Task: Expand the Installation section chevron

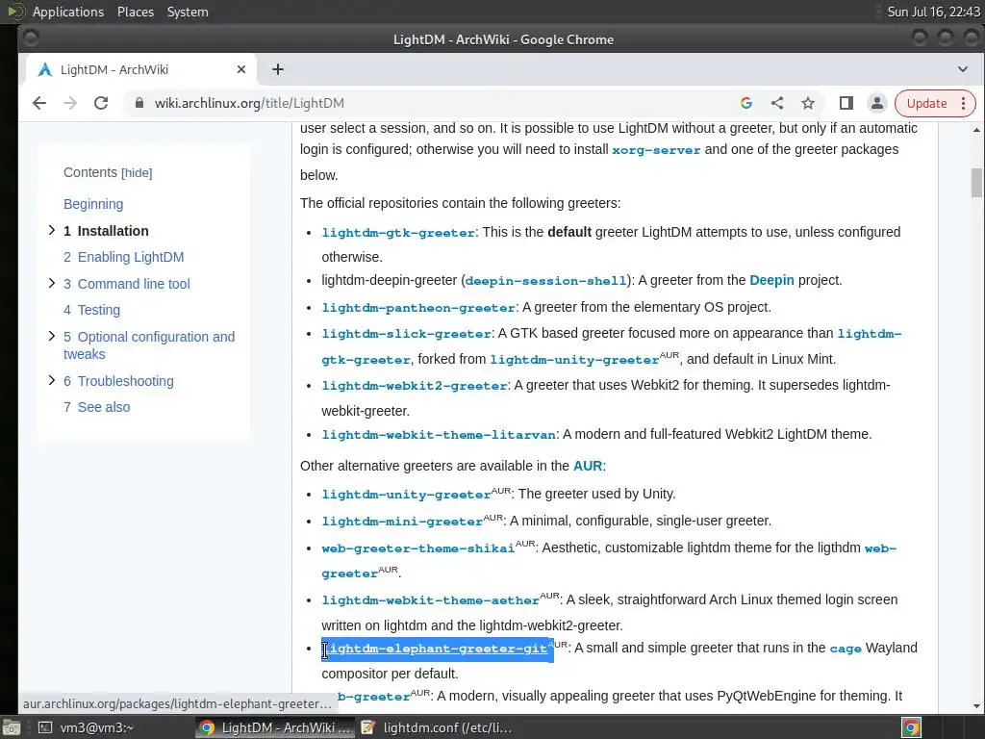Action: coord(52,231)
